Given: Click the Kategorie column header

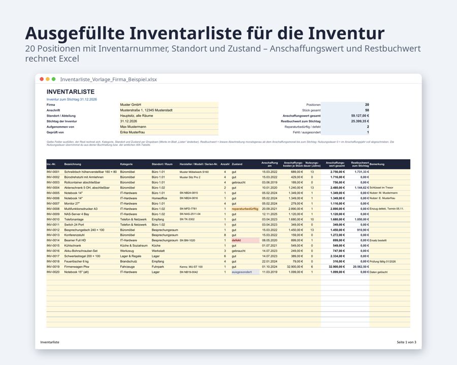Looking at the screenshot, I should [126, 164].
